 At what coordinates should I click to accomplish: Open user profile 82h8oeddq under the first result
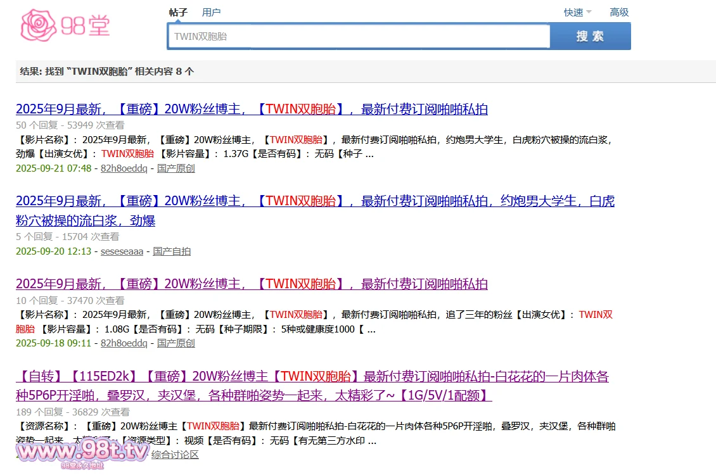click(124, 168)
